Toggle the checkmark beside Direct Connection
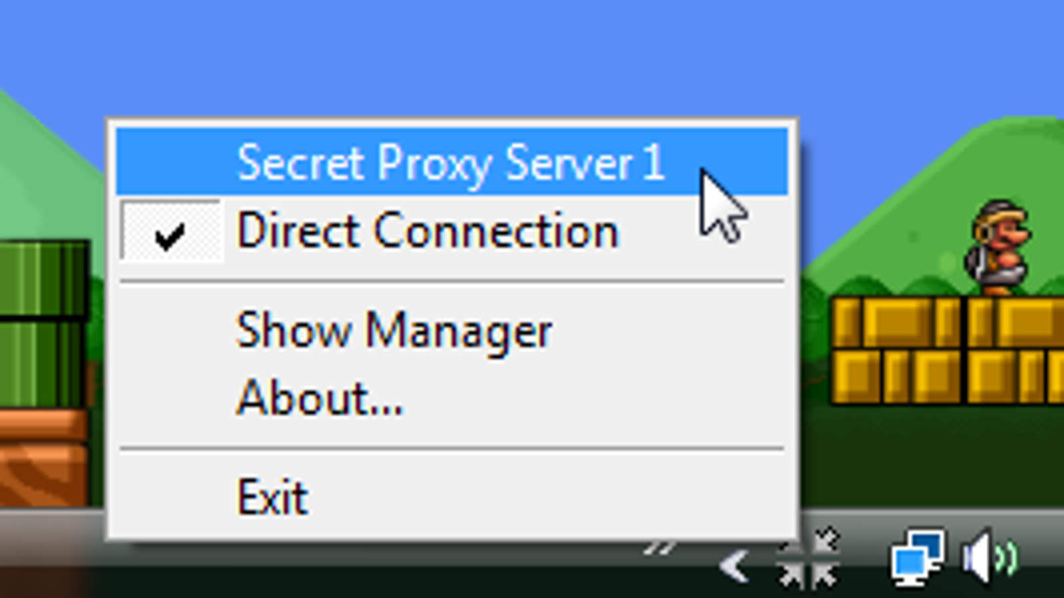 pyautogui.click(x=170, y=231)
